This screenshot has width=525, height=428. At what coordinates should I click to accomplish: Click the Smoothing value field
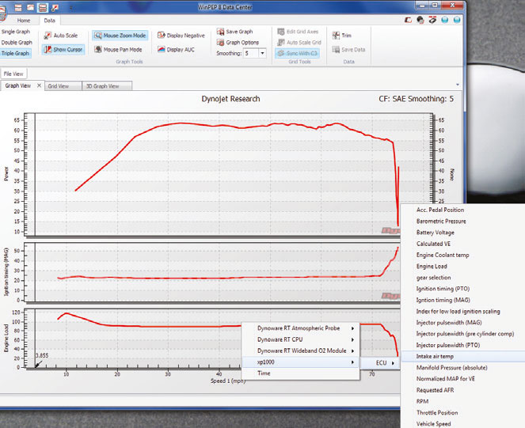(251, 53)
